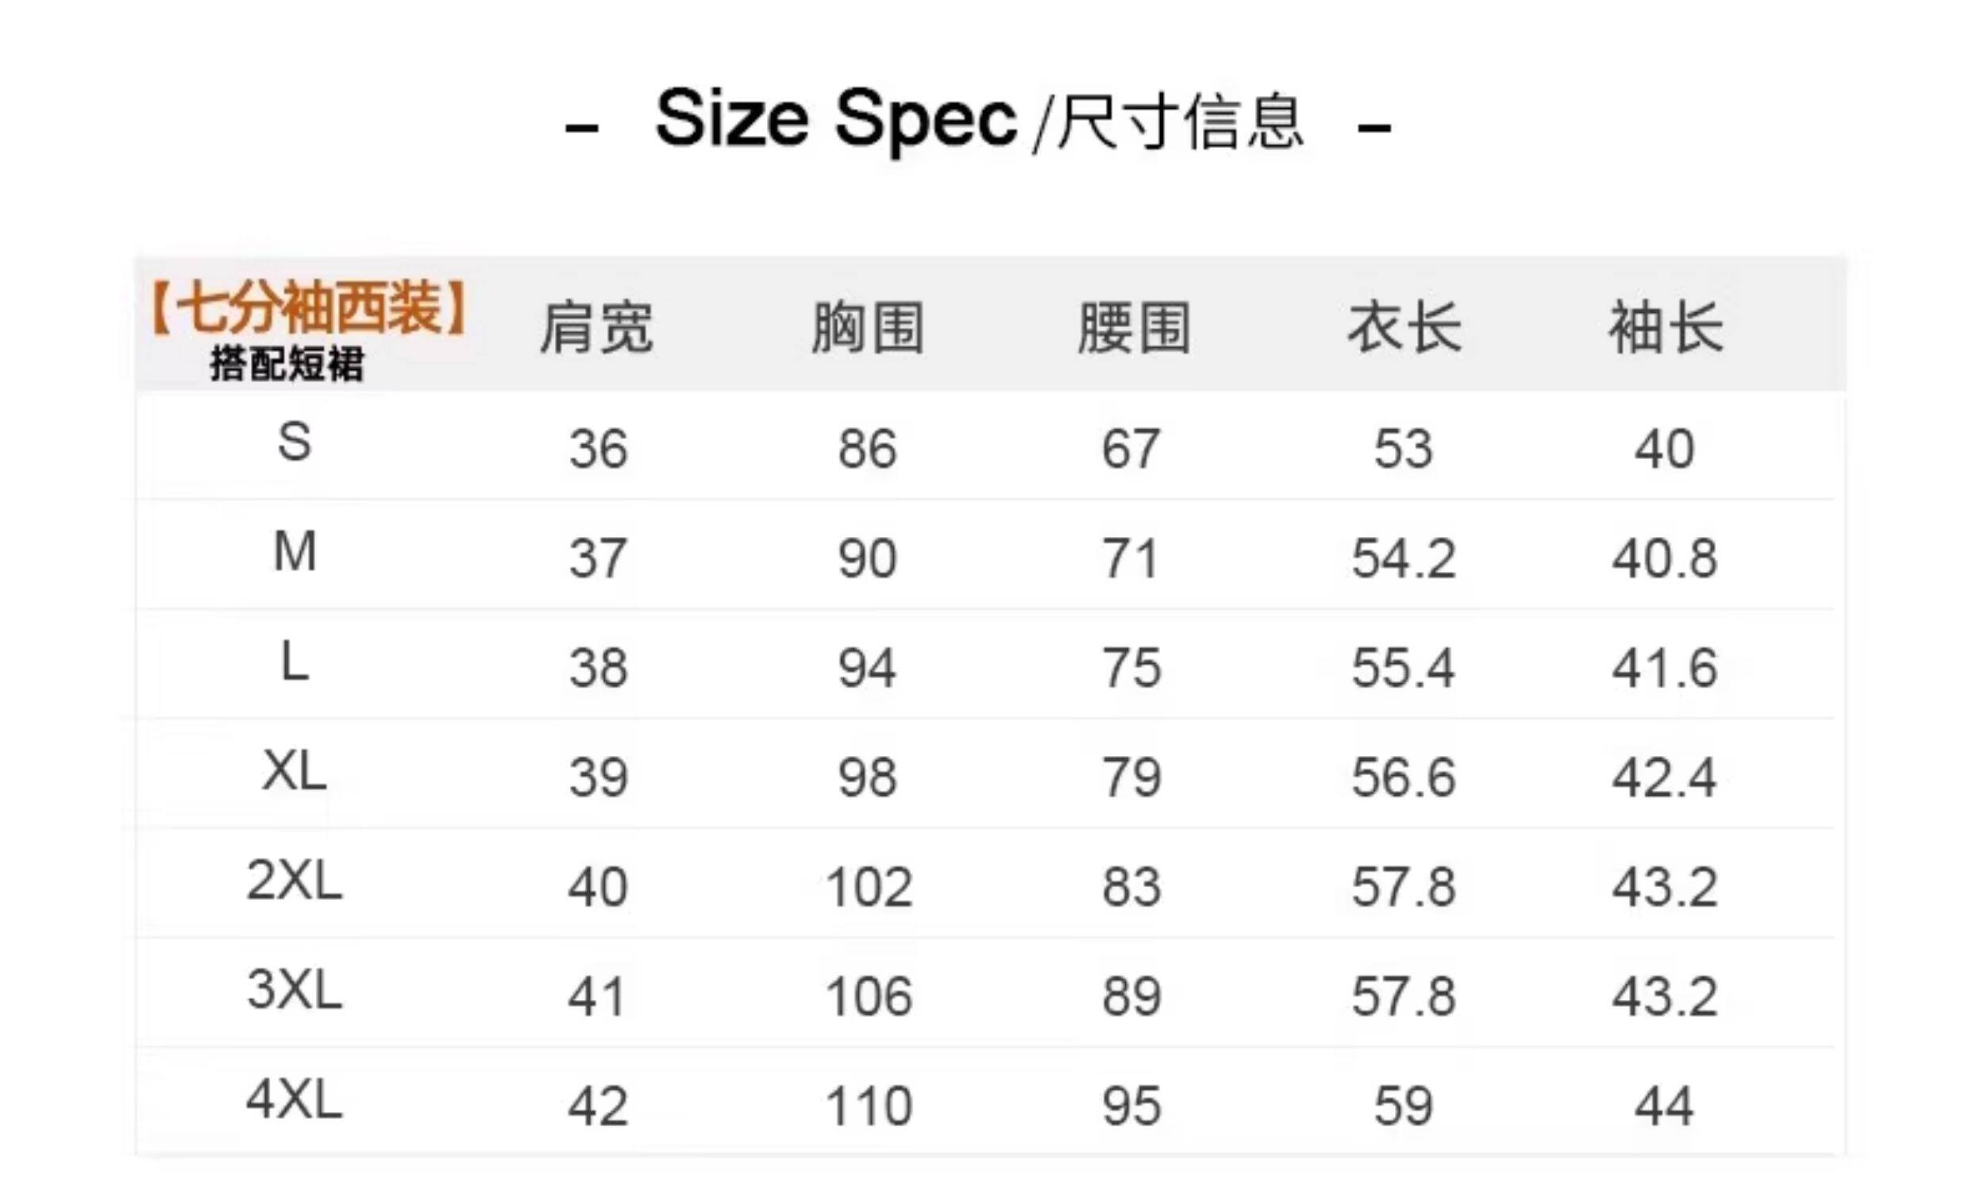1969x1185 pixels.
Task: Click the 腰围 column header
Action: click(x=1134, y=327)
